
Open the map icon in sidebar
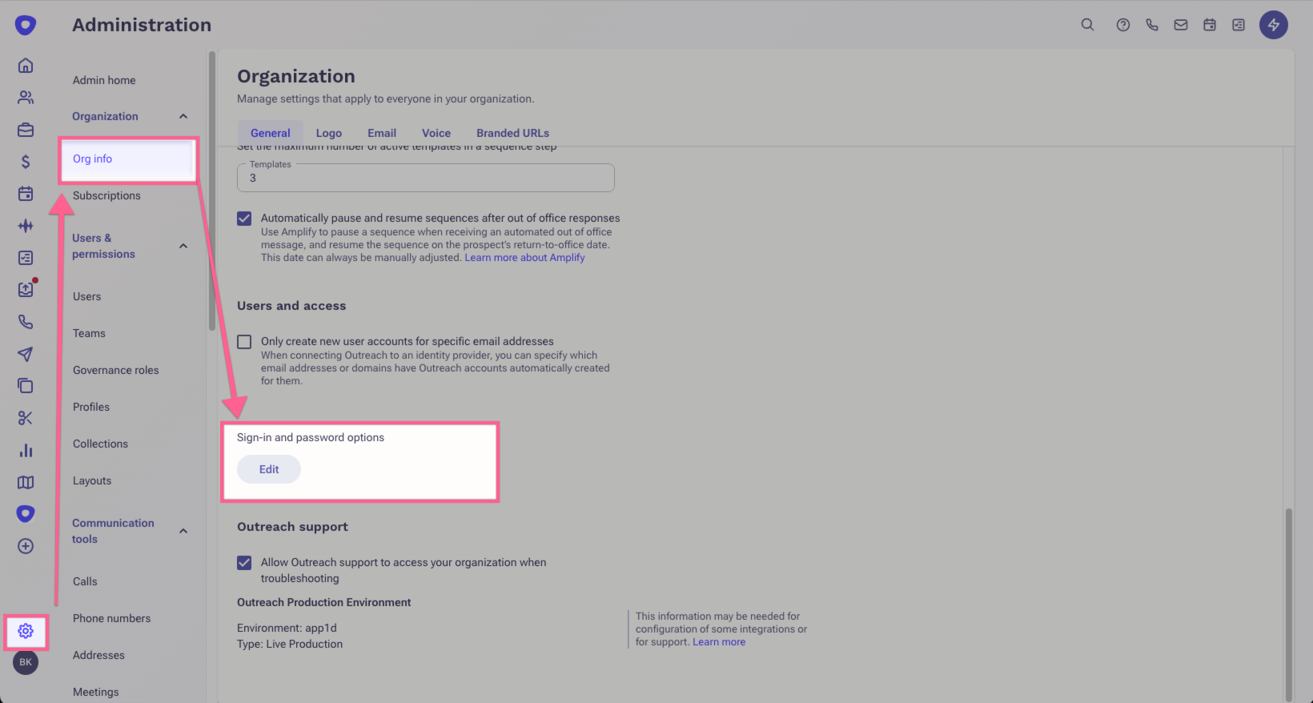tap(26, 482)
